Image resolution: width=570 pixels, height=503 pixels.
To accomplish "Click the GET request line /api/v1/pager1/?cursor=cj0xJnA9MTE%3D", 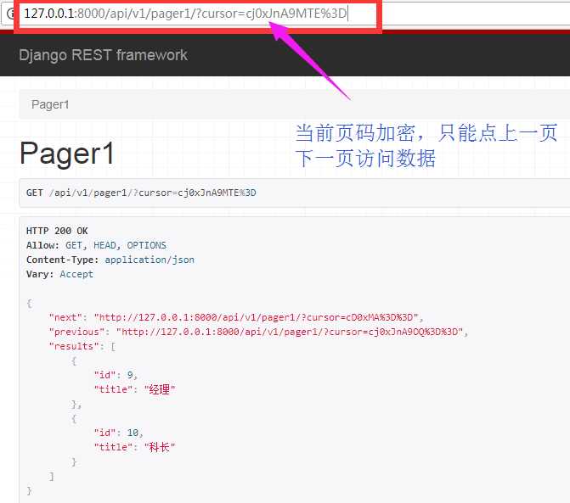I will [141, 193].
